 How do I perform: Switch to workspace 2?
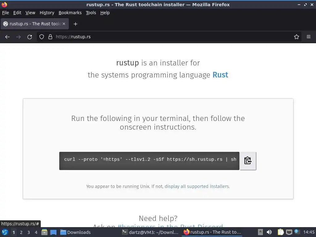pyautogui.click(x=21, y=232)
